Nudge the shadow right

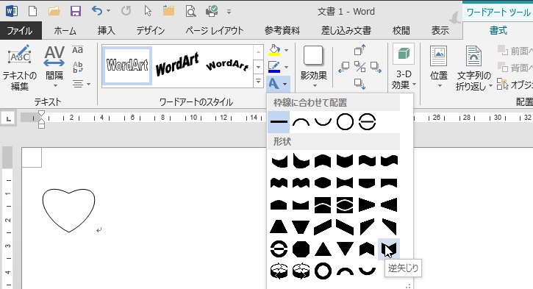pos(376,67)
